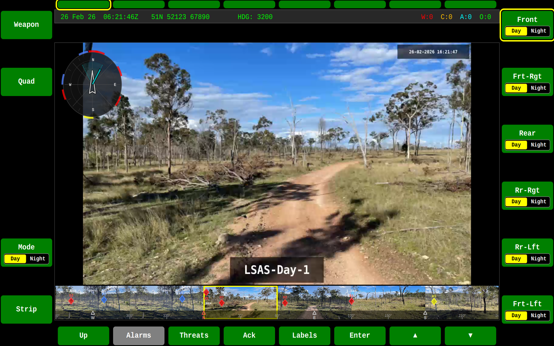Select the H1 red threat diamond

222,302
